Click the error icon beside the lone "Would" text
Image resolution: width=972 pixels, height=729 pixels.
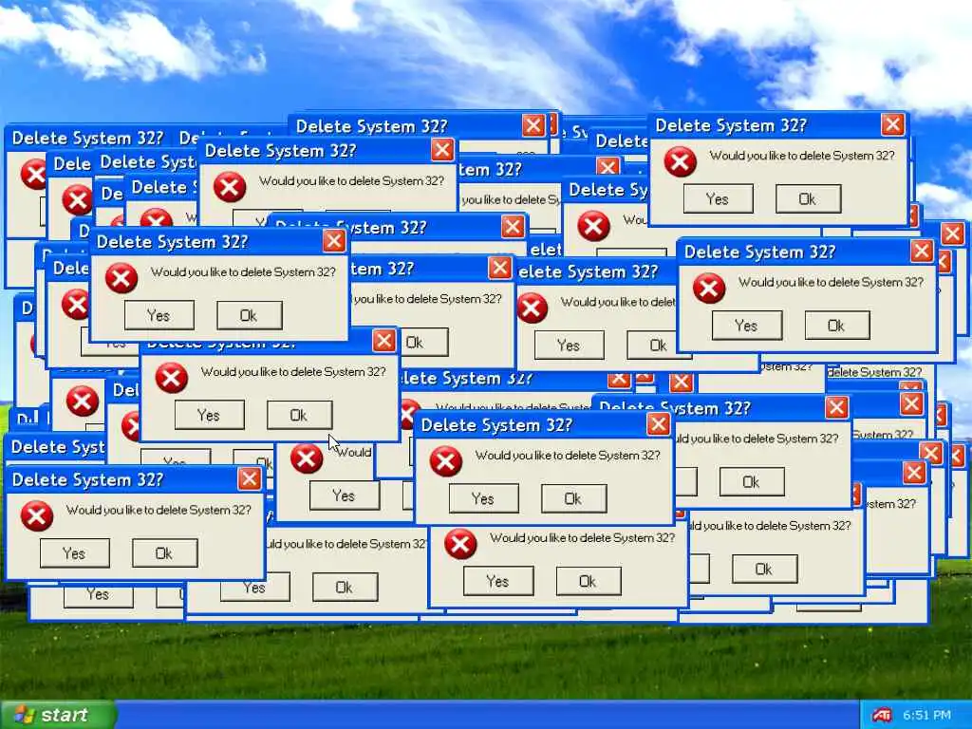point(307,458)
